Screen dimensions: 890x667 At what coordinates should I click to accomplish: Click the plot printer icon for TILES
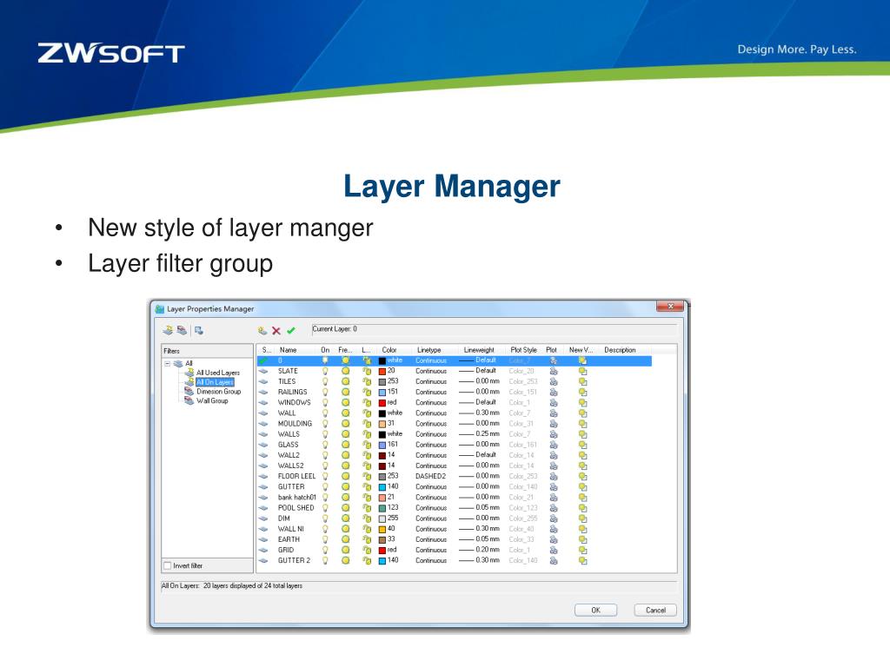(x=553, y=381)
